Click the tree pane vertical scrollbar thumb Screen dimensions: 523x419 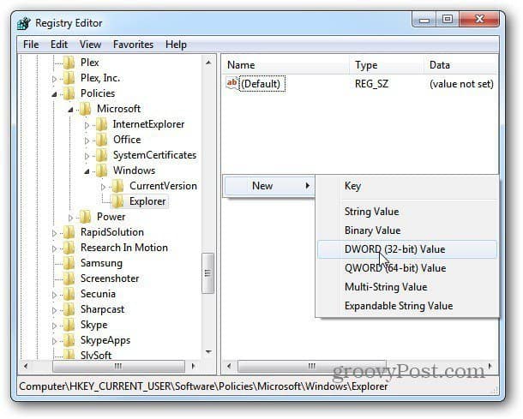click(x=207, y=273)
